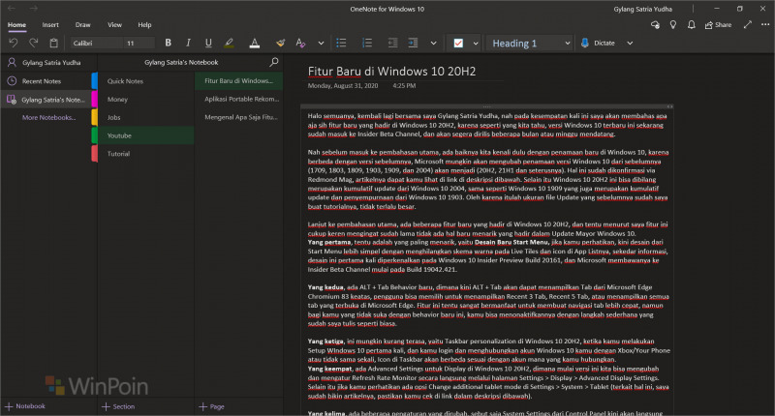775x416 pixels.
Task: Open the Jobs section
Action: [x=143, y=117]
